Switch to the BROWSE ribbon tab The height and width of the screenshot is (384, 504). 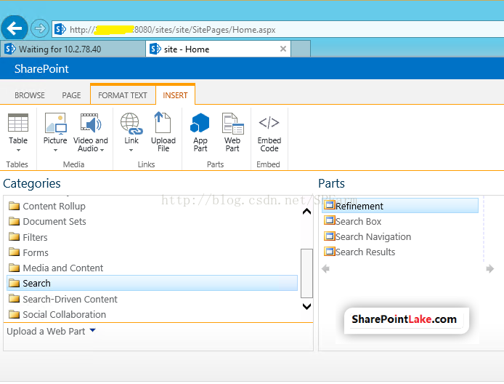[30, 95]
